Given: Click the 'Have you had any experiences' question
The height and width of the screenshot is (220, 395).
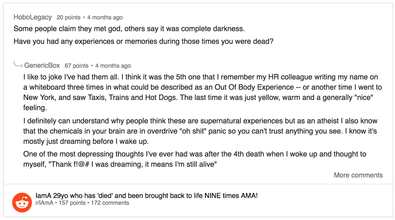Looking at the screenshot, I should (x=143, y=42).
